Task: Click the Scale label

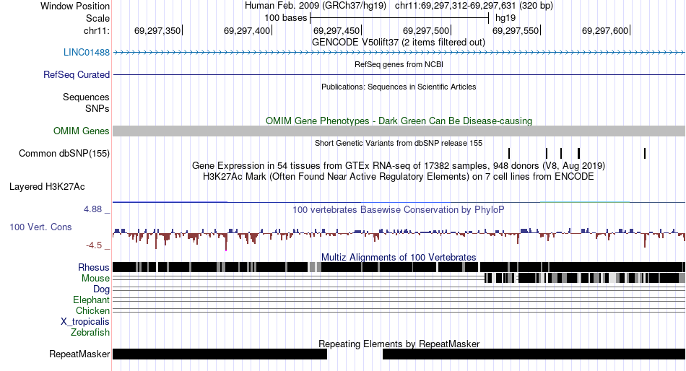Action: pos(97,18)
